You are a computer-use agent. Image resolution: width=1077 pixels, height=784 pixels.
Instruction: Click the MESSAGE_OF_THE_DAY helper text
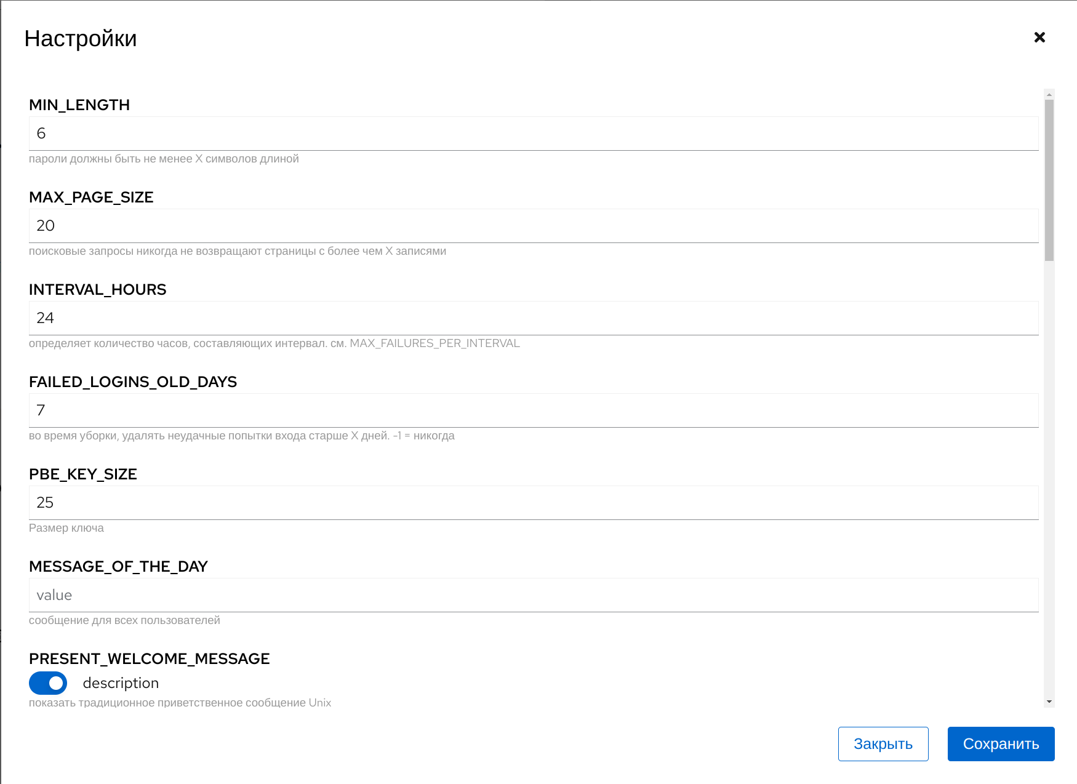click(124, 620)
